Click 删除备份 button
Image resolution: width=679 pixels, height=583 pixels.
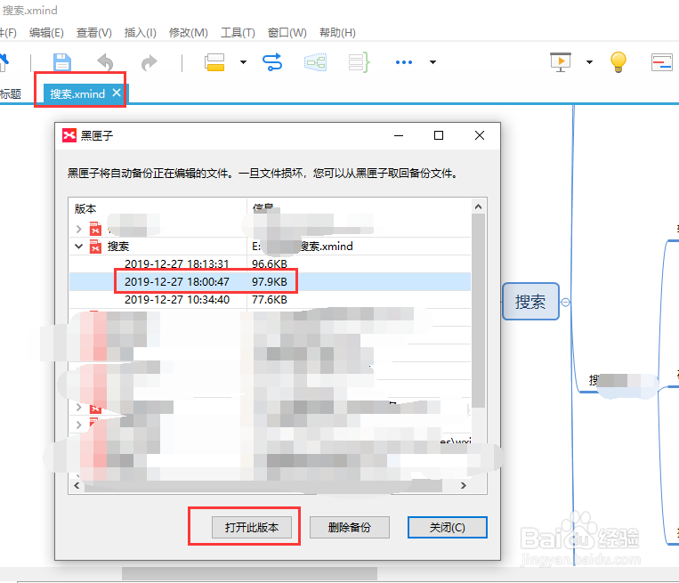350,527
